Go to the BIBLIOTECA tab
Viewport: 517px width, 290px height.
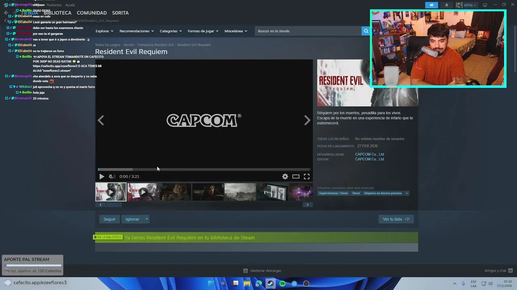coord(57,13)
